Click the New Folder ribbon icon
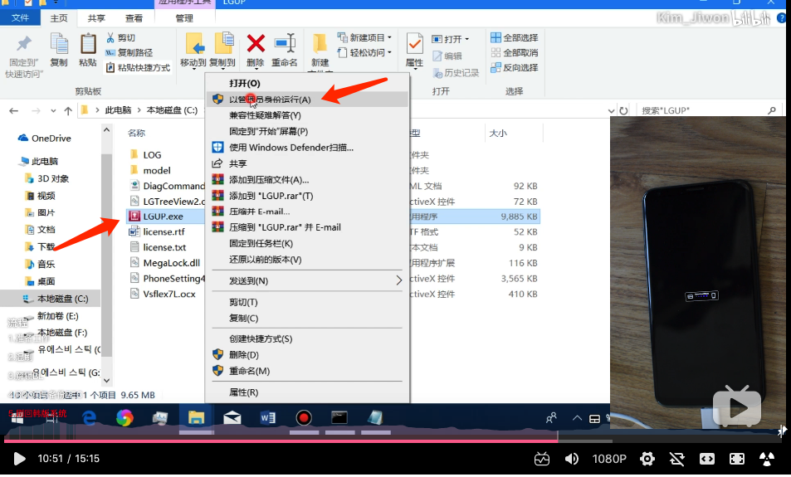Viewport: 791px width, 477px height. pos(320,44)
